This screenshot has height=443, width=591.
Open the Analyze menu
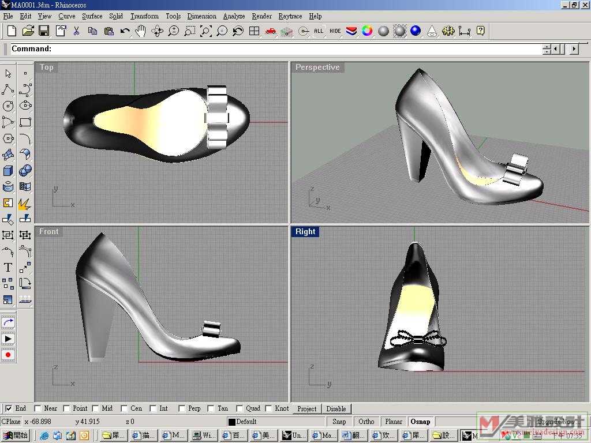point(234,16)
